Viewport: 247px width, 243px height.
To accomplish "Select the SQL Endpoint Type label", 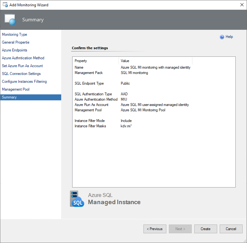I will (x=89, y=83).
